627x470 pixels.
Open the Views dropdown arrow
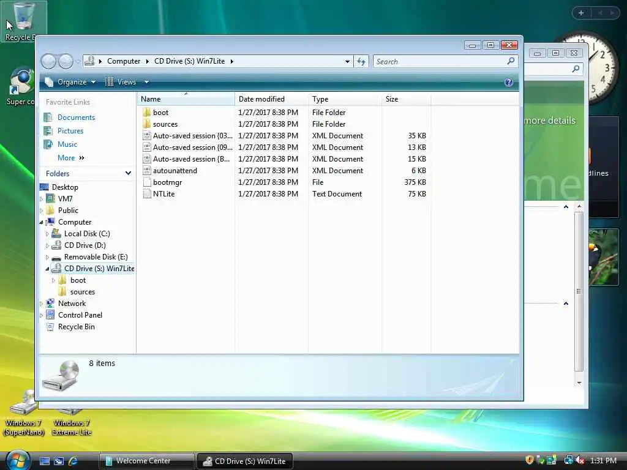coord(147,82)
